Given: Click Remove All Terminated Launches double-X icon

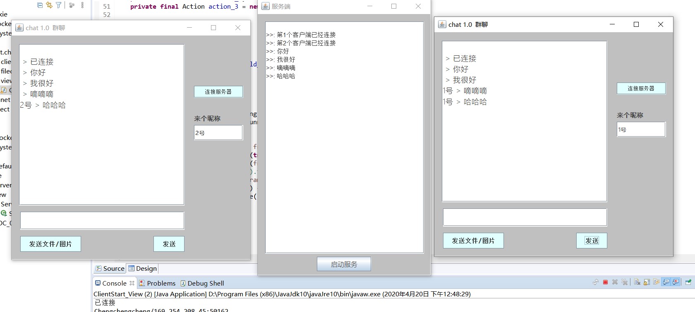Looking at the screenshot, I should (625, 282).
